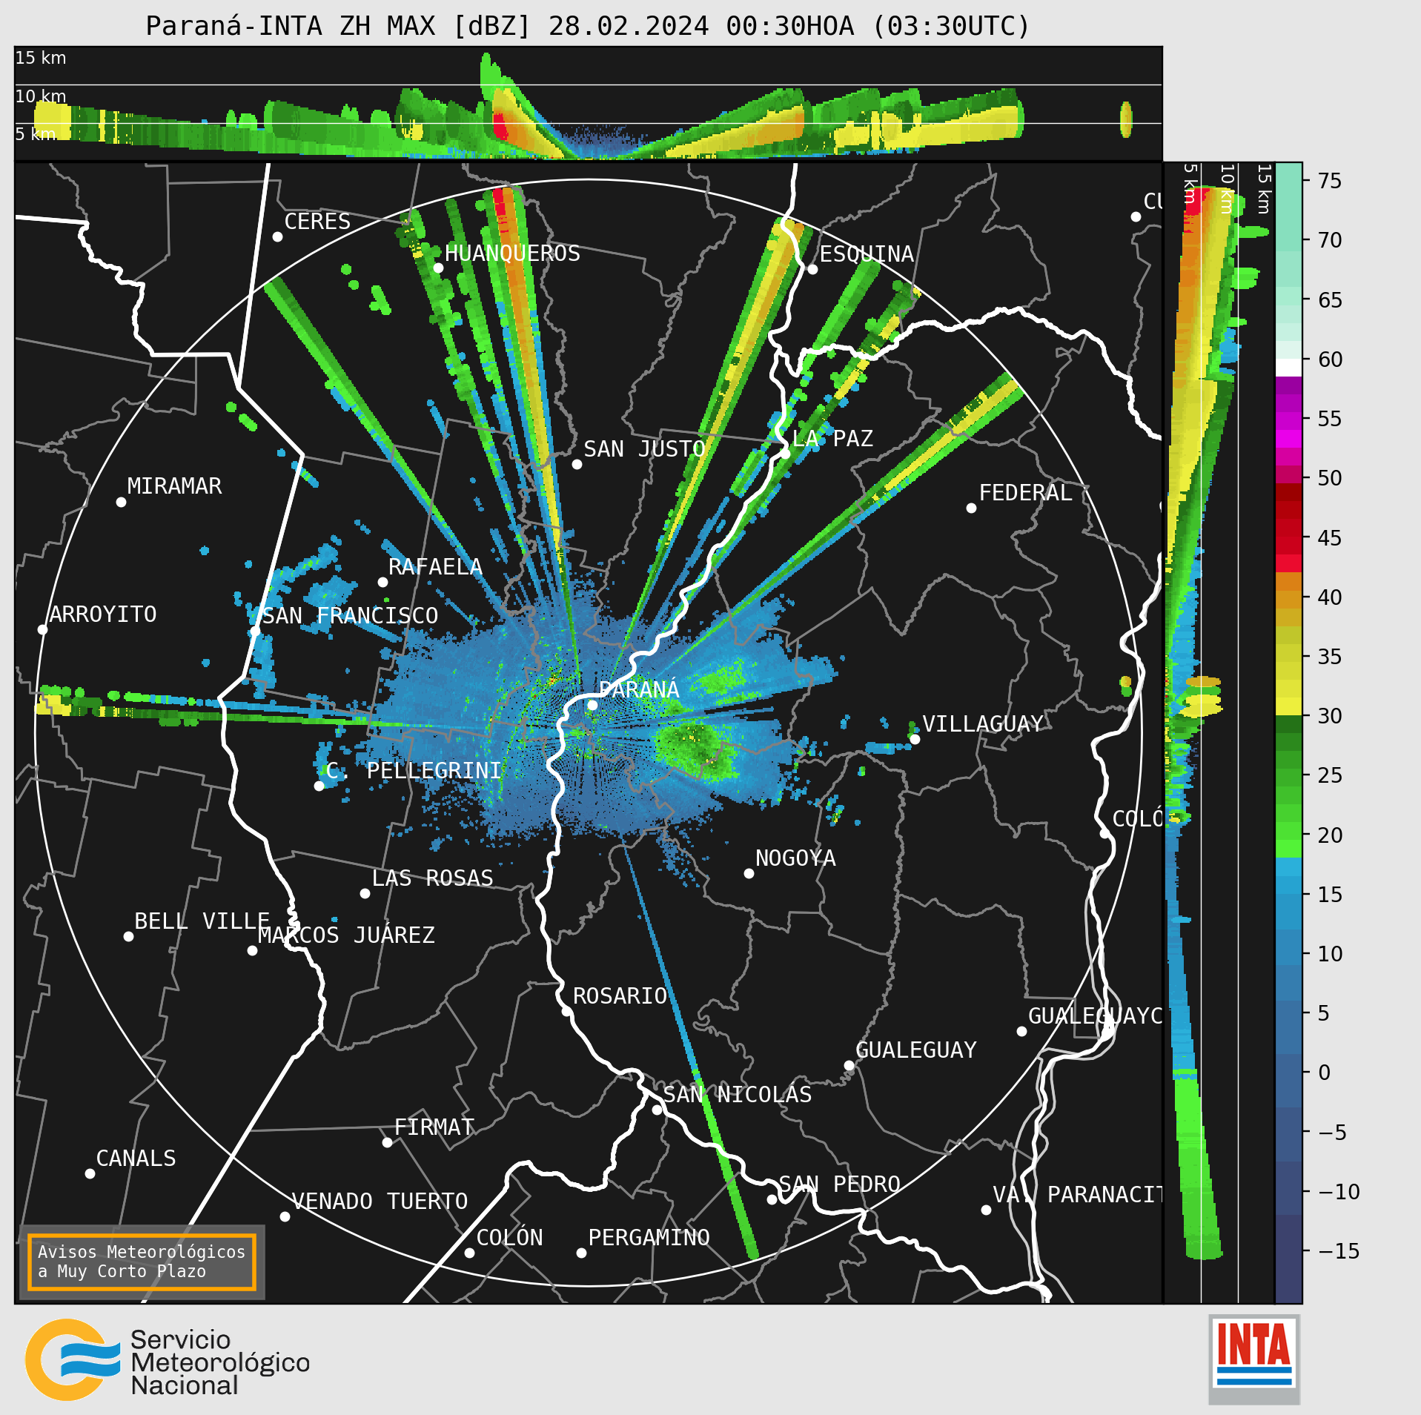The height and width of the screenshot is (1415, 1421).
Task: Click the 60 dBZ white color band
Action: (1288, 368)
